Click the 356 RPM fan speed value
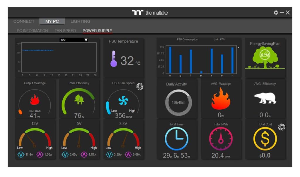Screen dimensions: 300x177 click(x=123, y=115)
